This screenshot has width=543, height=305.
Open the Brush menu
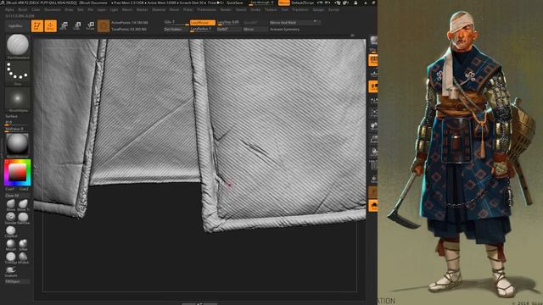pyautogui.click(x=23, y=9)
